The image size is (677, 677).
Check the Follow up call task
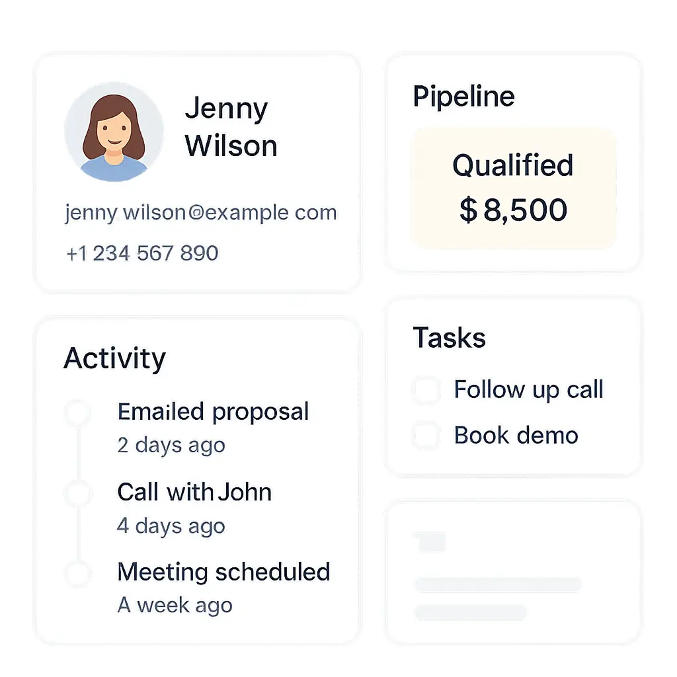click(x=426, y=390)
